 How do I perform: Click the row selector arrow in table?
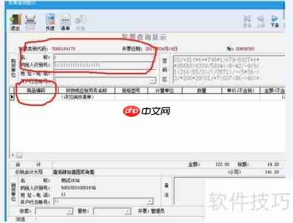tap(12, 97)
